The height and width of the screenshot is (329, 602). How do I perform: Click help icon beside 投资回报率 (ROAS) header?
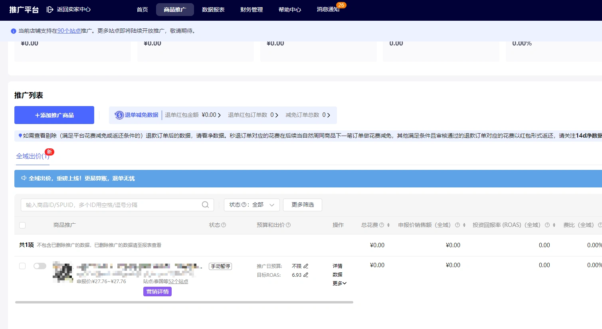[x=547, y=225]
